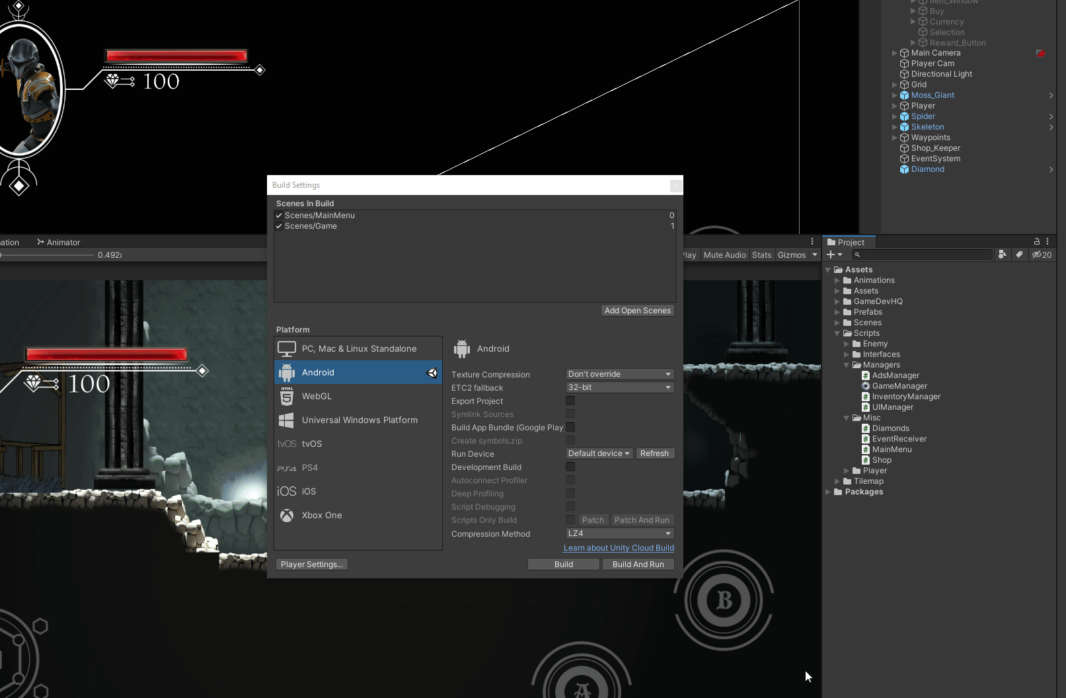Image resolution: width=1066 pixels, height=698 pixels.
Task: Open the Gizmos dropdown arrow
Action: click(815, 255)
